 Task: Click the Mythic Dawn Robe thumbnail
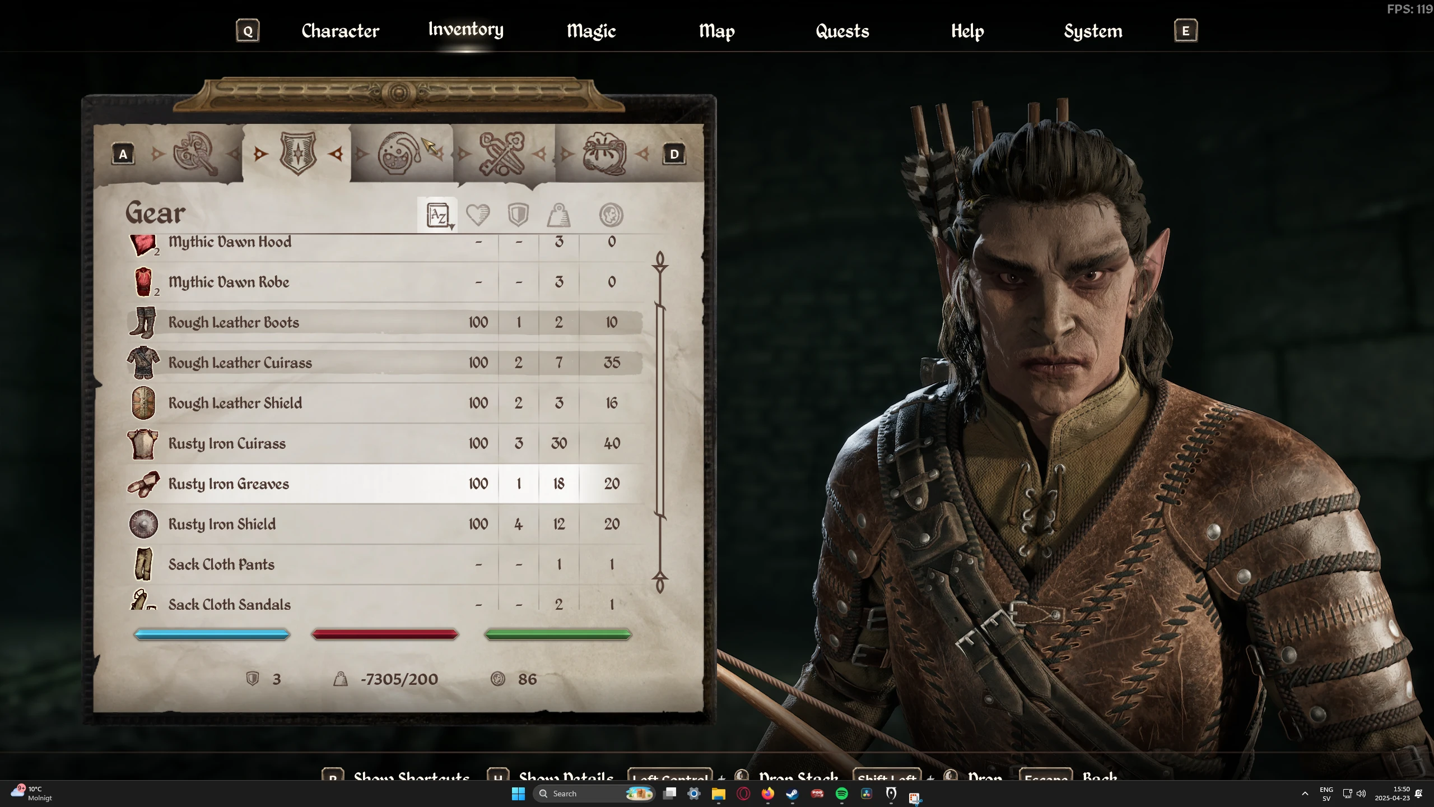(x=143, y=281)
